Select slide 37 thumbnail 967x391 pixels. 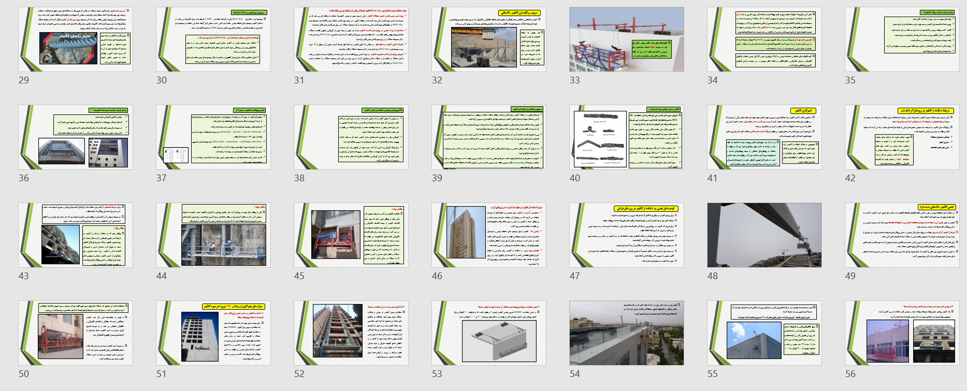[213, 137]
